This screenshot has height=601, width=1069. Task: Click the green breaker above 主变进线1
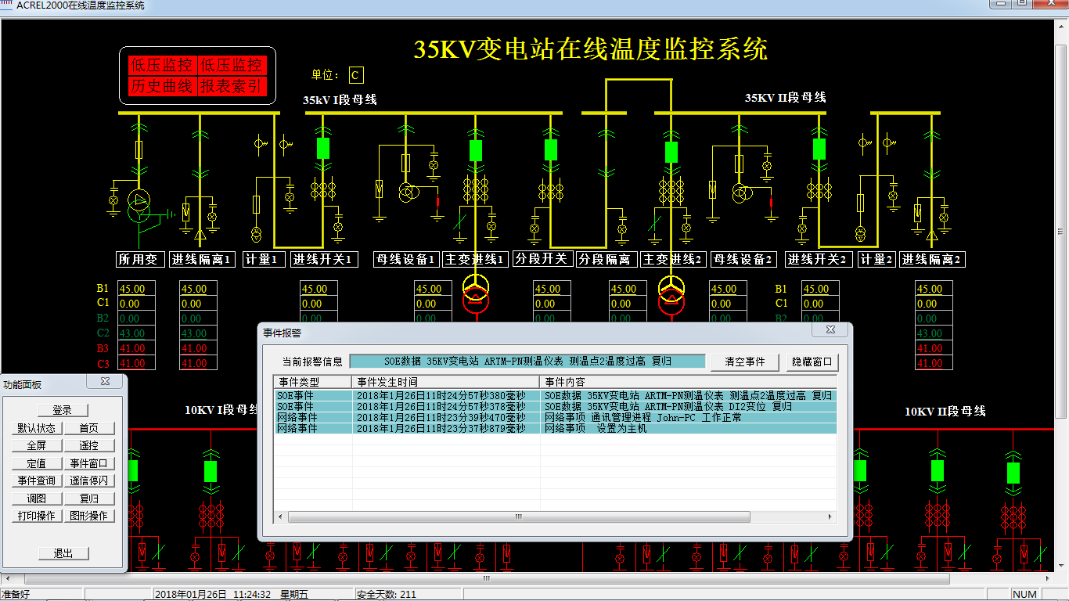(x=475, y=150)
